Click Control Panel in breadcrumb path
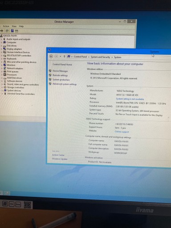 point(80,57)
